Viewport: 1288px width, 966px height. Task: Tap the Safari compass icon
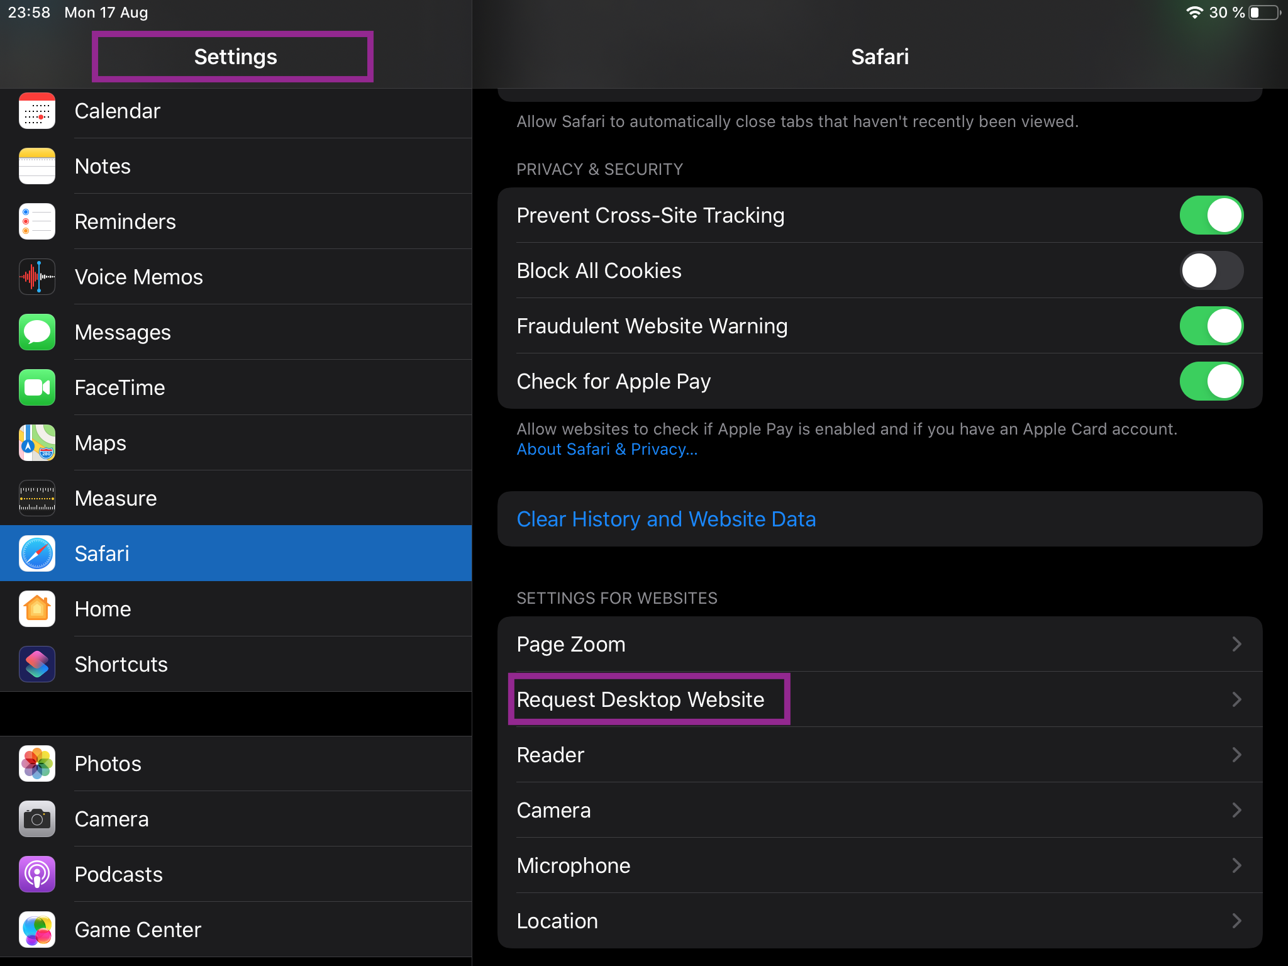pos(37,554)
